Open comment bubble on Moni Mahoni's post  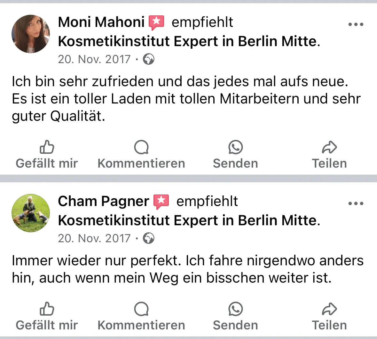141,147
